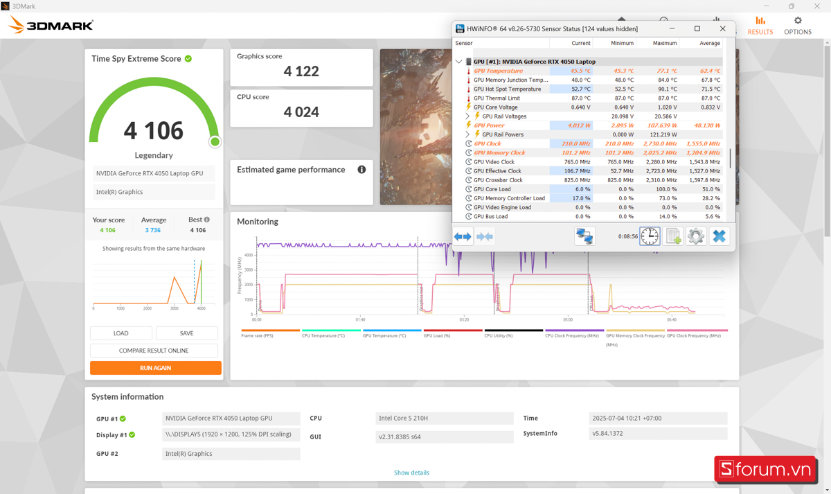Click the Show details link under System information
The height and width of the screenshot is (494, 831).
411,473
